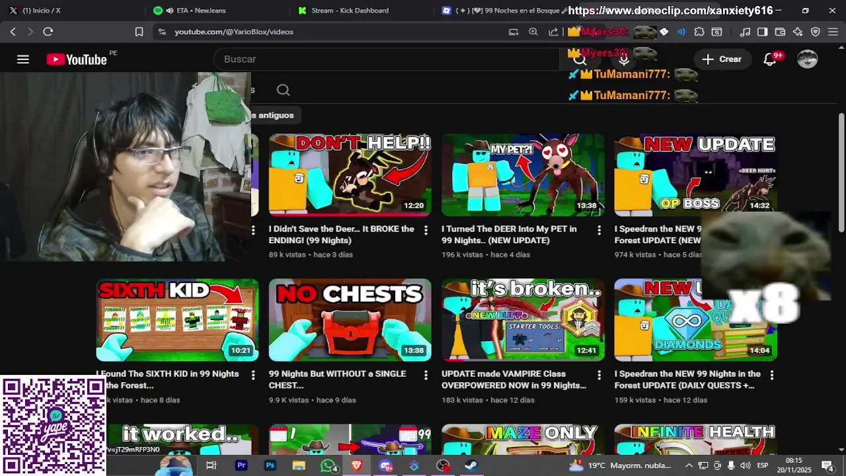Click the address bar URL text

(x=234, y=32)
